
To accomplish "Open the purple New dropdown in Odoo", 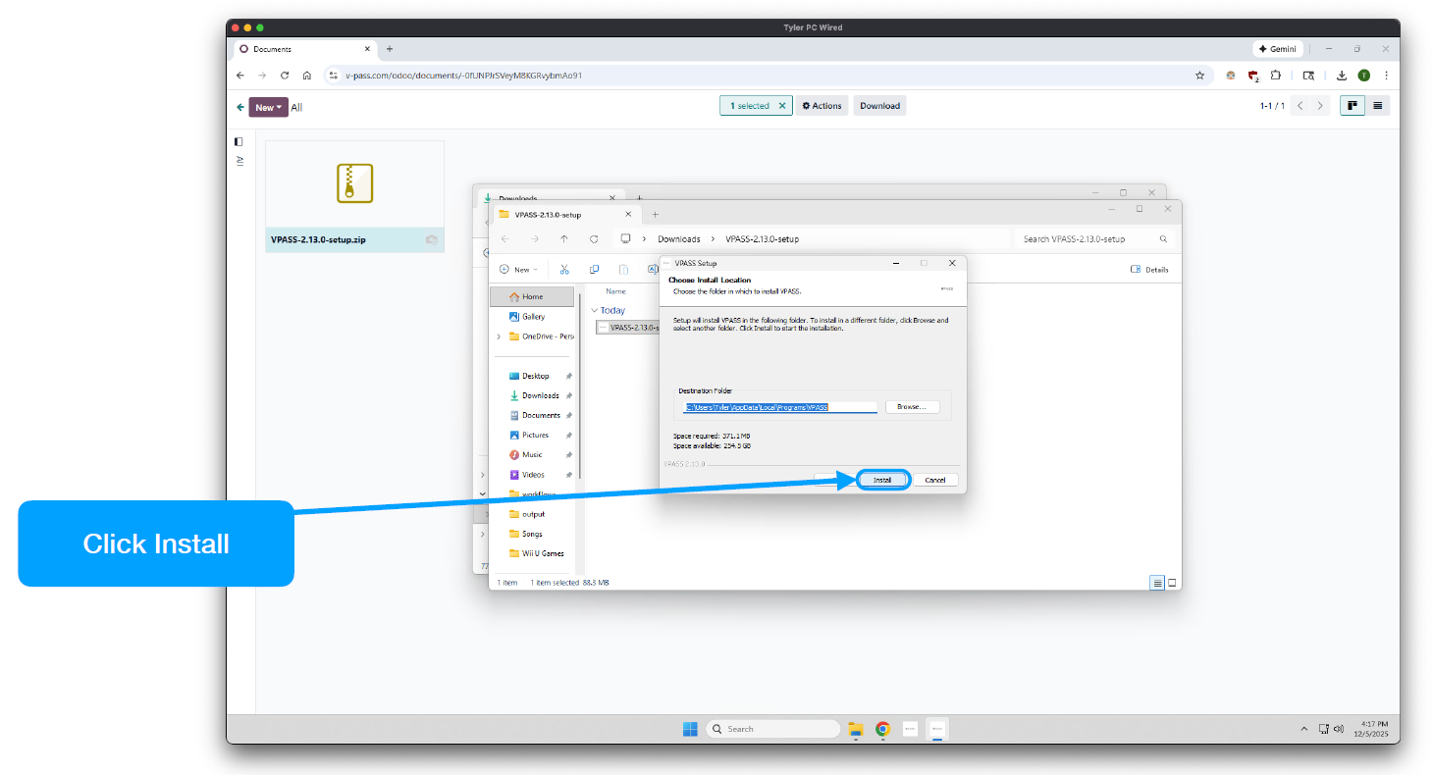I will pyautogui.click(x=268, y=107).
